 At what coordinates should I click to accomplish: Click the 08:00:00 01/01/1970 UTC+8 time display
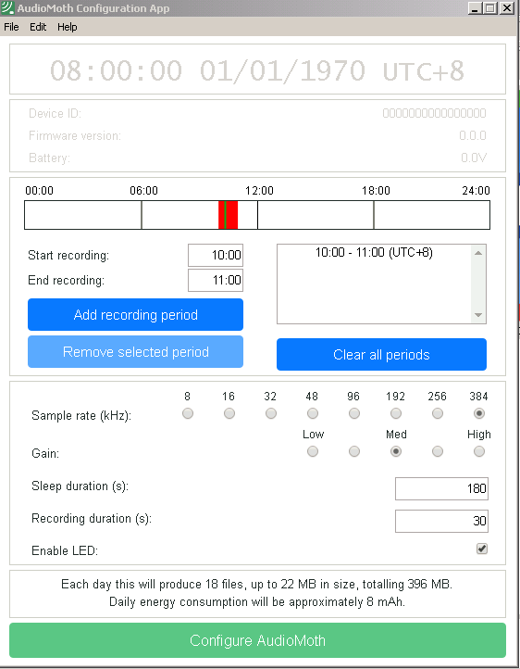(x=257, y=70)
